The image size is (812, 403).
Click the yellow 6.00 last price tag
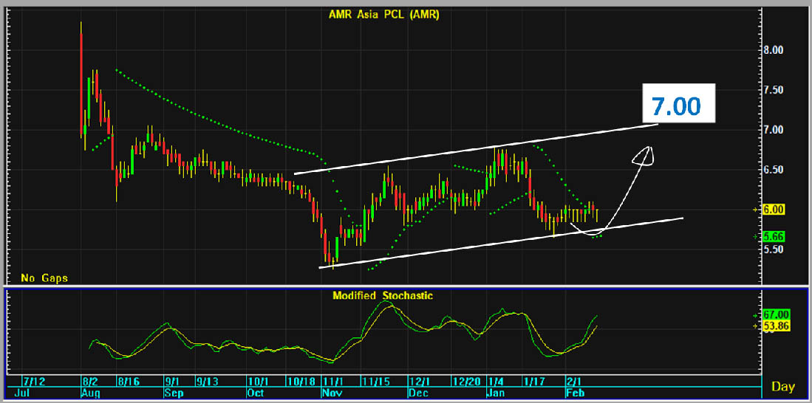pos(775,210)
